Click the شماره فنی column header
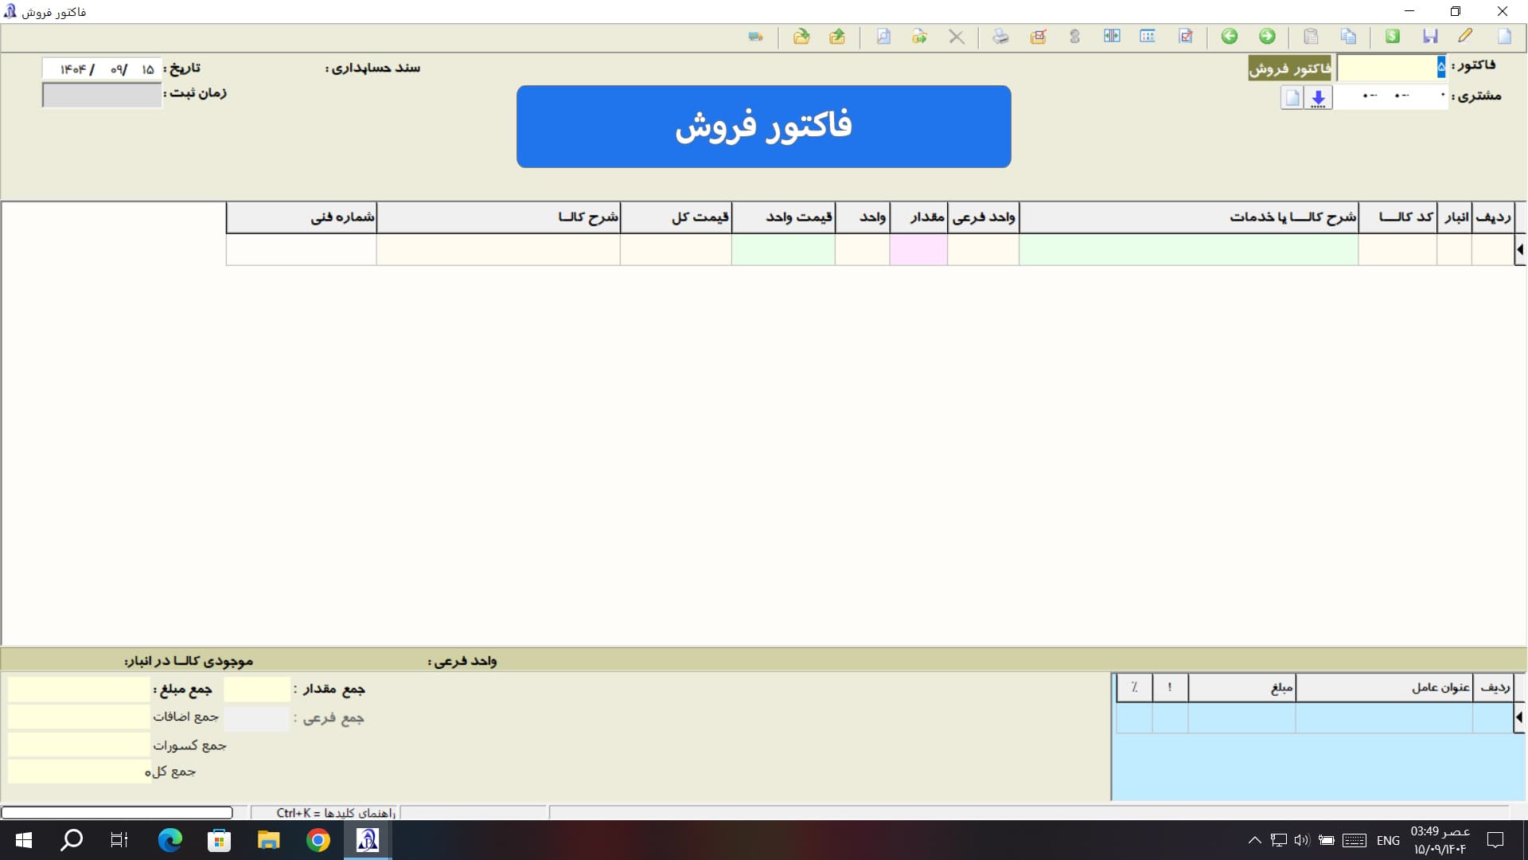Screen dimensions: 1528x860 (302, 217)
